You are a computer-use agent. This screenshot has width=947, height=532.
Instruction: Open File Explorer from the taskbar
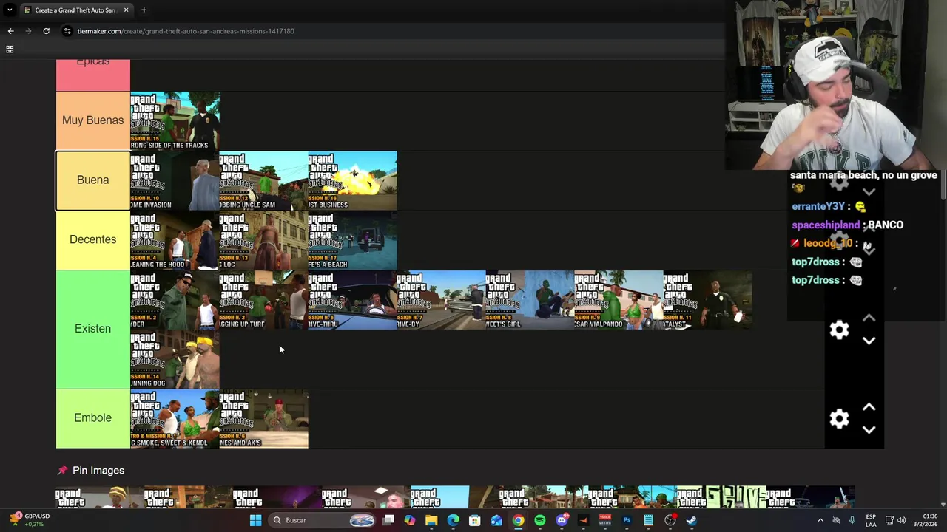[x=431, y=520]
